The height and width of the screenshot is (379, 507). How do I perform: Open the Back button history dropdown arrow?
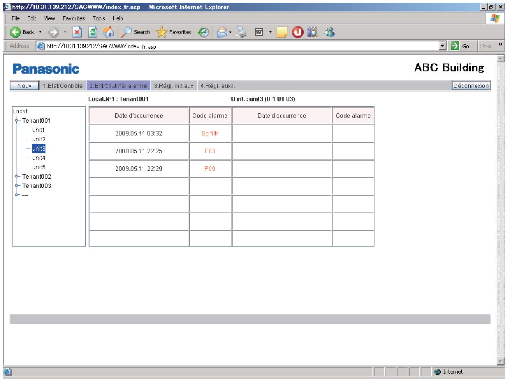coord(40,32)
